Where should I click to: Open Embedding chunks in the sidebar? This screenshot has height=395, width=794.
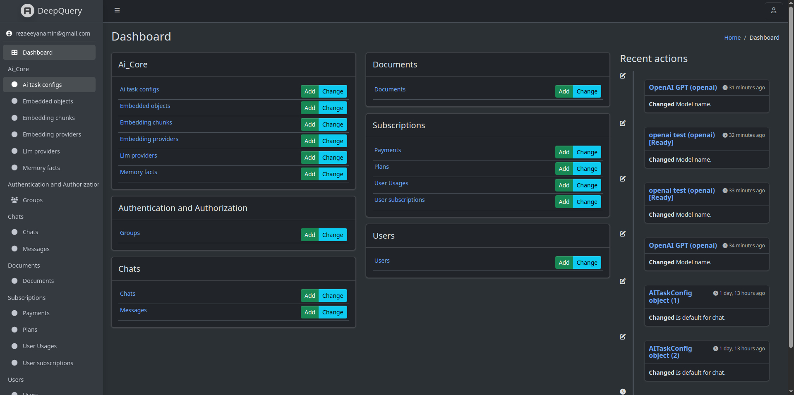pos(49,118)
